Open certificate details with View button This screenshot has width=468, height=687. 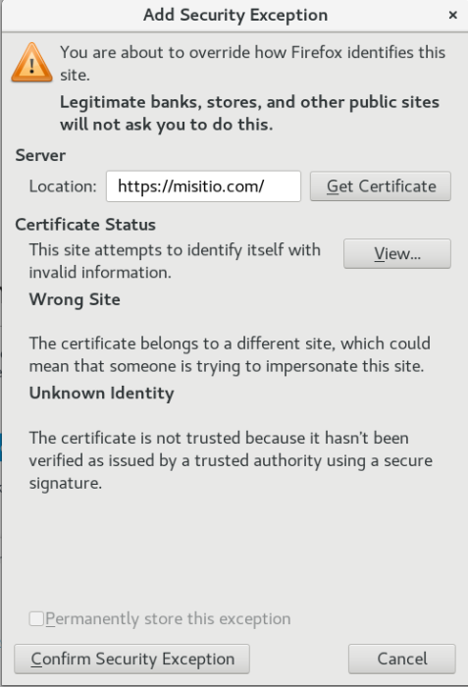[x=397, y=253]
